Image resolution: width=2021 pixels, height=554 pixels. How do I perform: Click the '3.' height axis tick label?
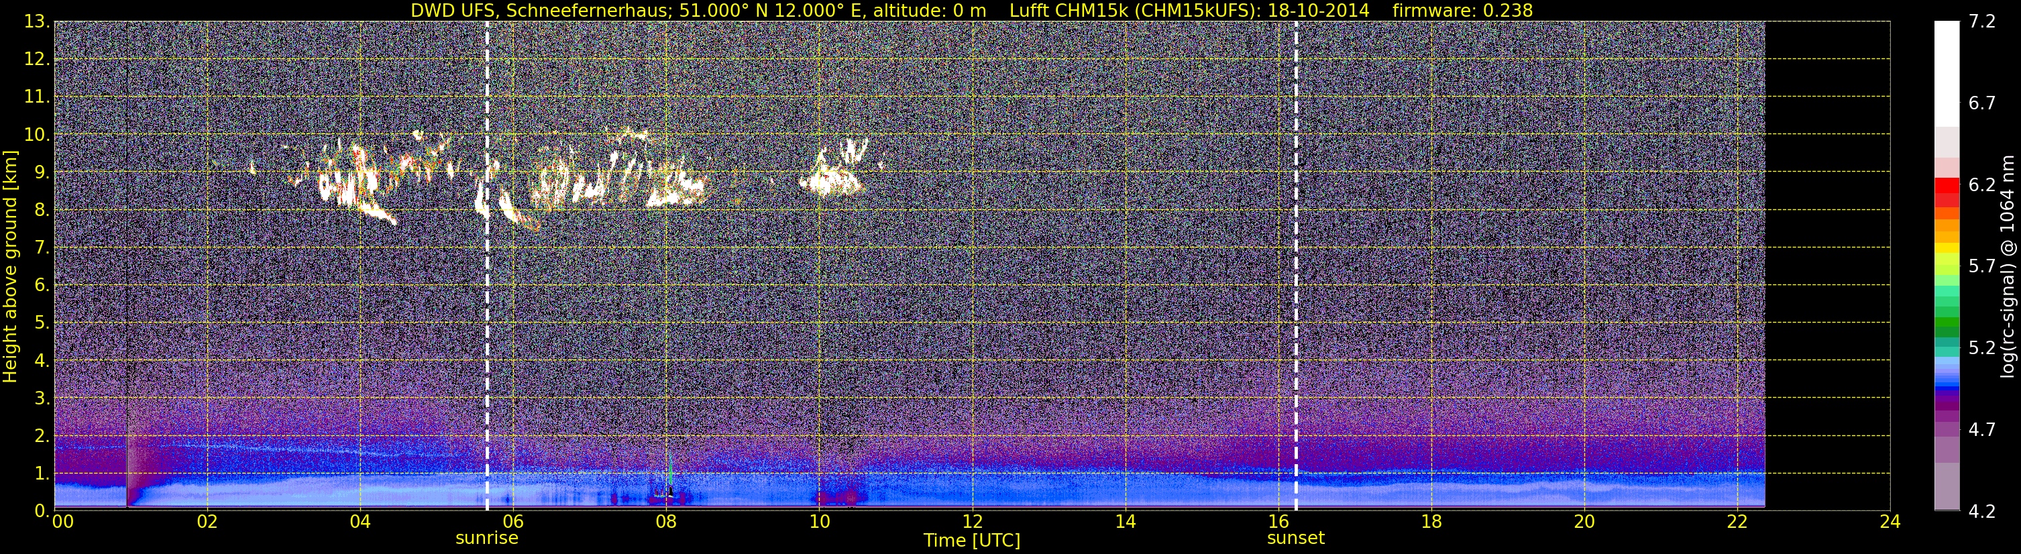[42, 398]
